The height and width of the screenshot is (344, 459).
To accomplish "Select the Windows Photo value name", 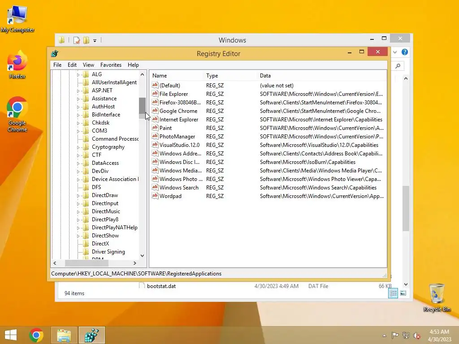I will pos(181,179).
